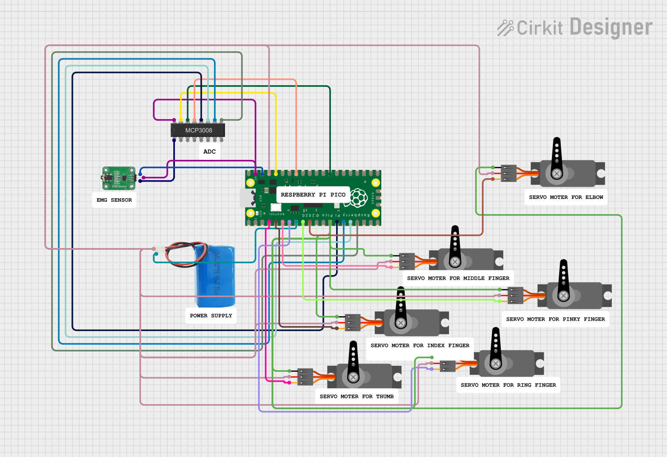The image size is (667, 457).
Task: Click the POWER SUPPLY label
Action: coord(211,315)
